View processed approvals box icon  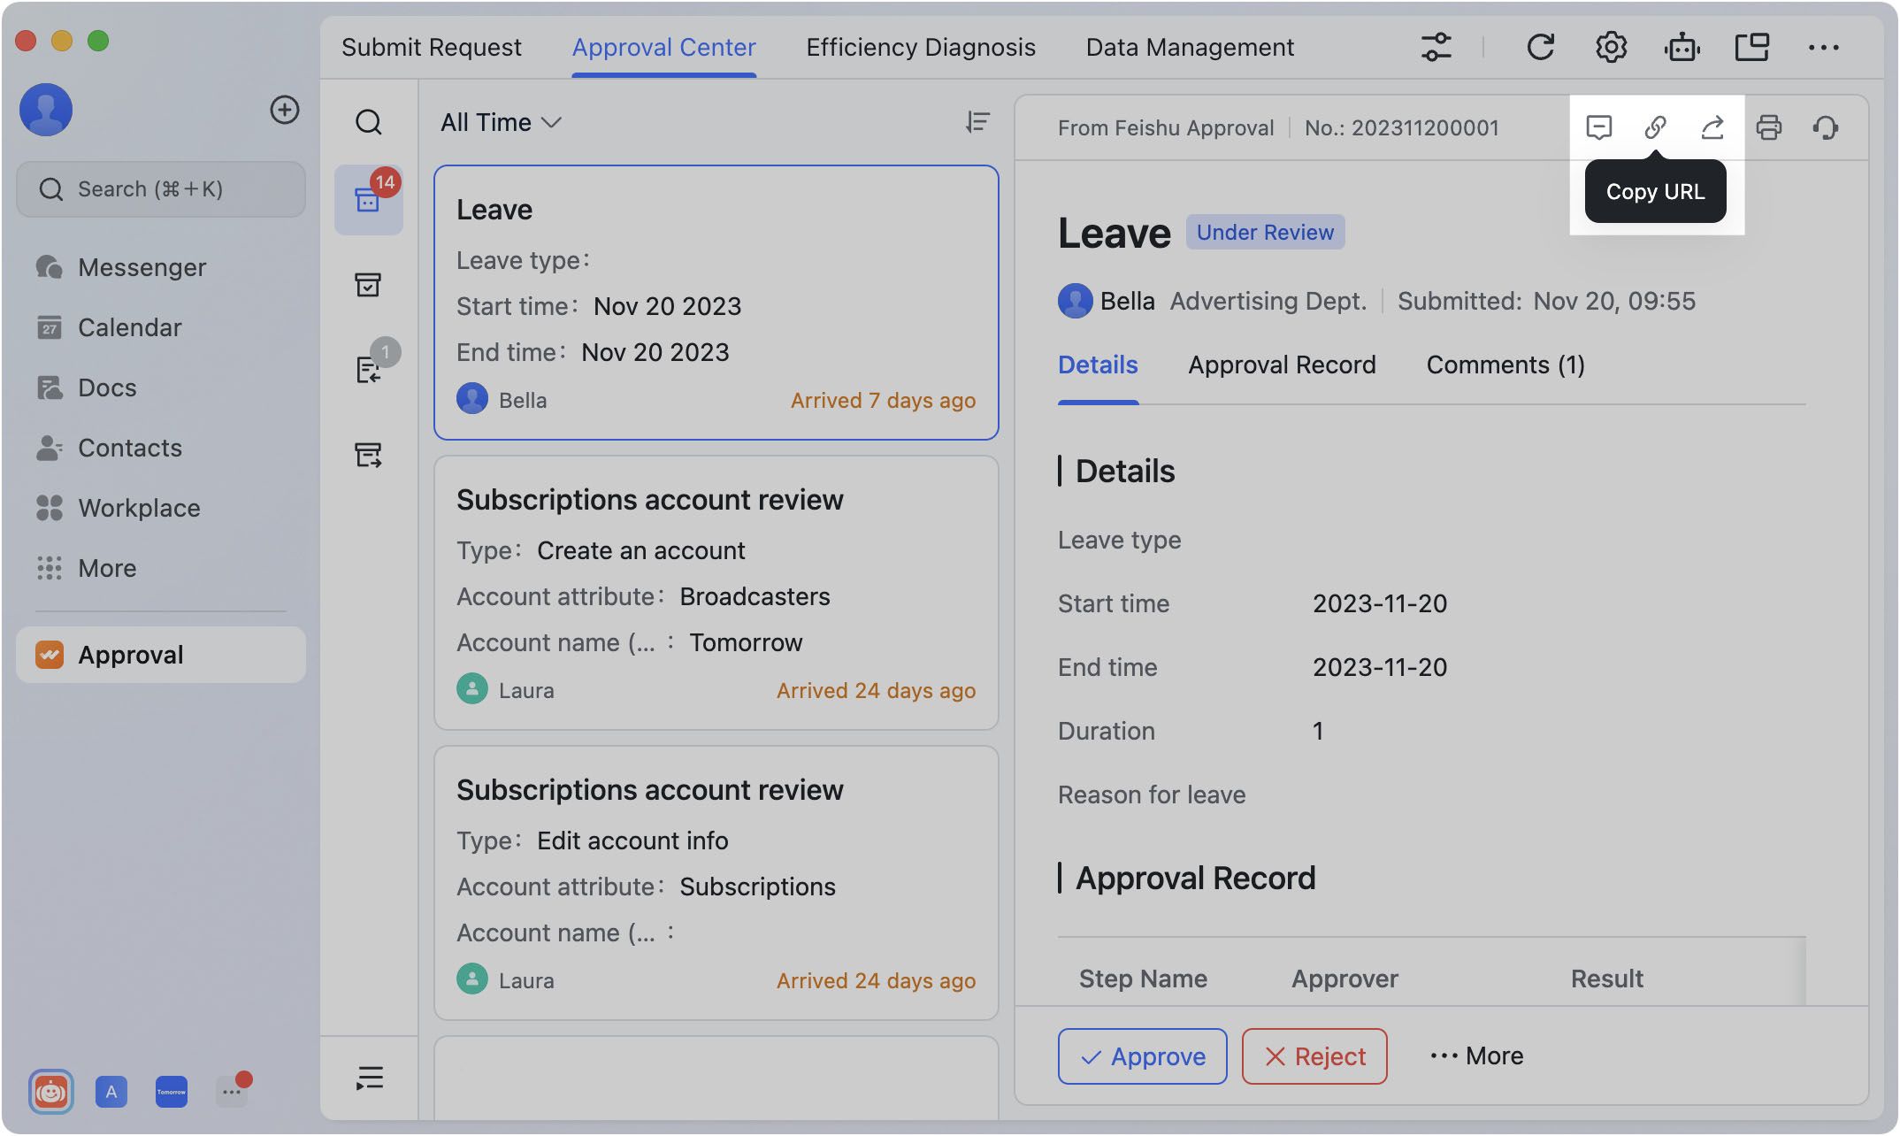[369, 284]
